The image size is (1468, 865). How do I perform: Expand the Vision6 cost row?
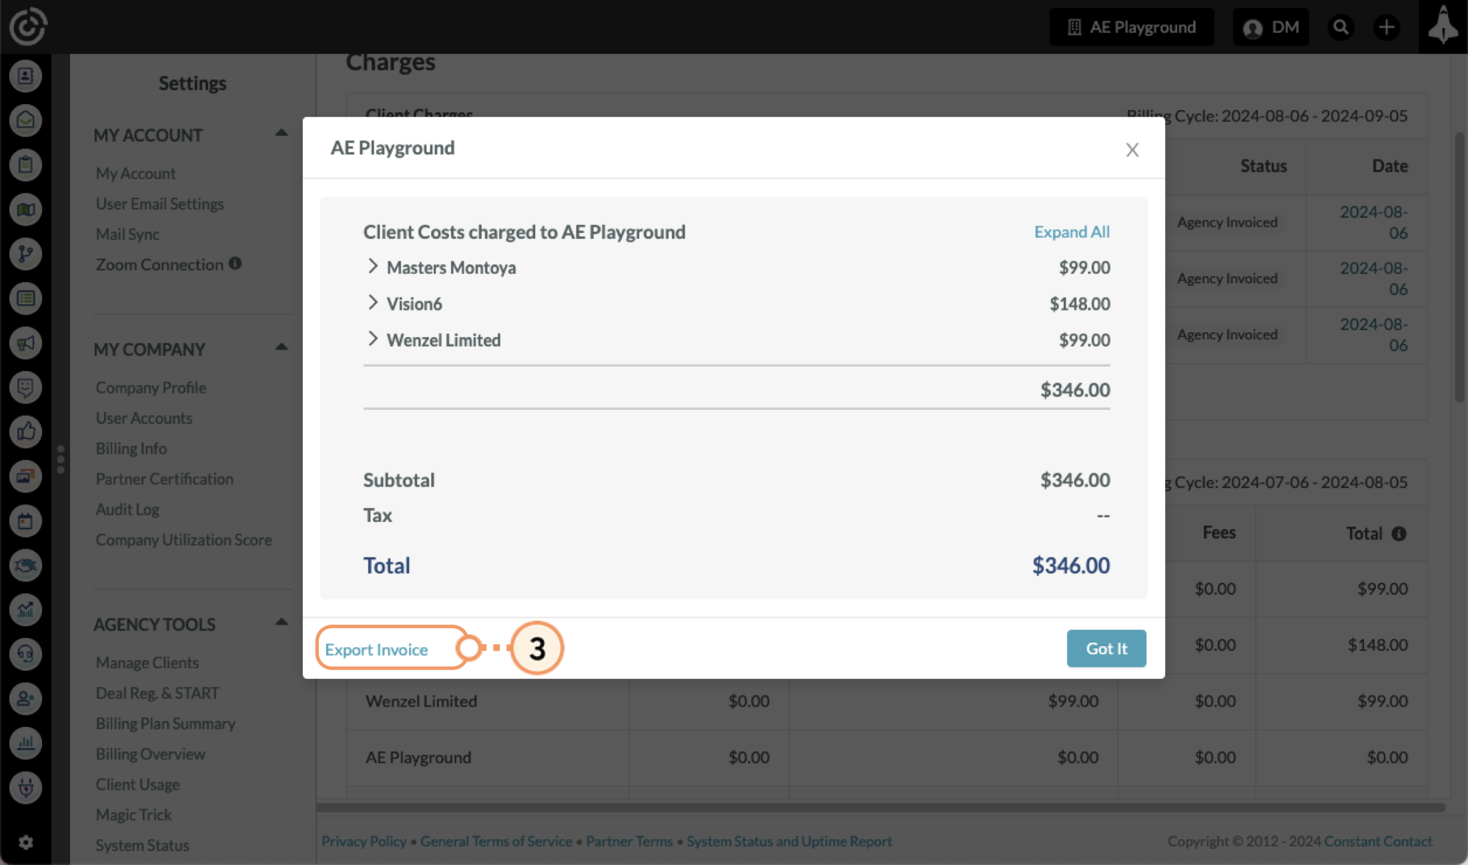tap(372, 302)
